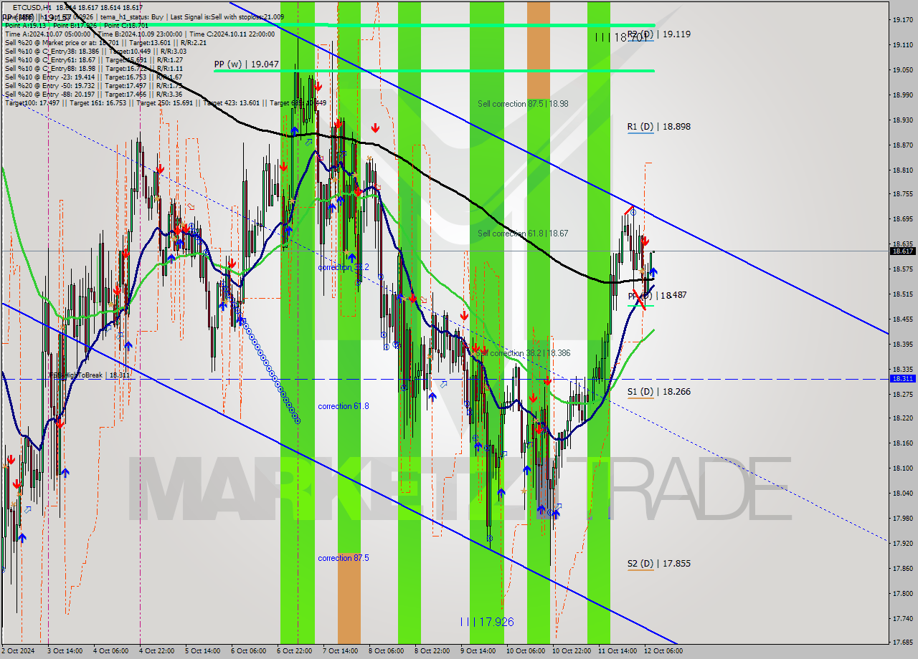Click the 18.990 price axis value
This screenshot has height=659, width=918.
click(903, 95)
